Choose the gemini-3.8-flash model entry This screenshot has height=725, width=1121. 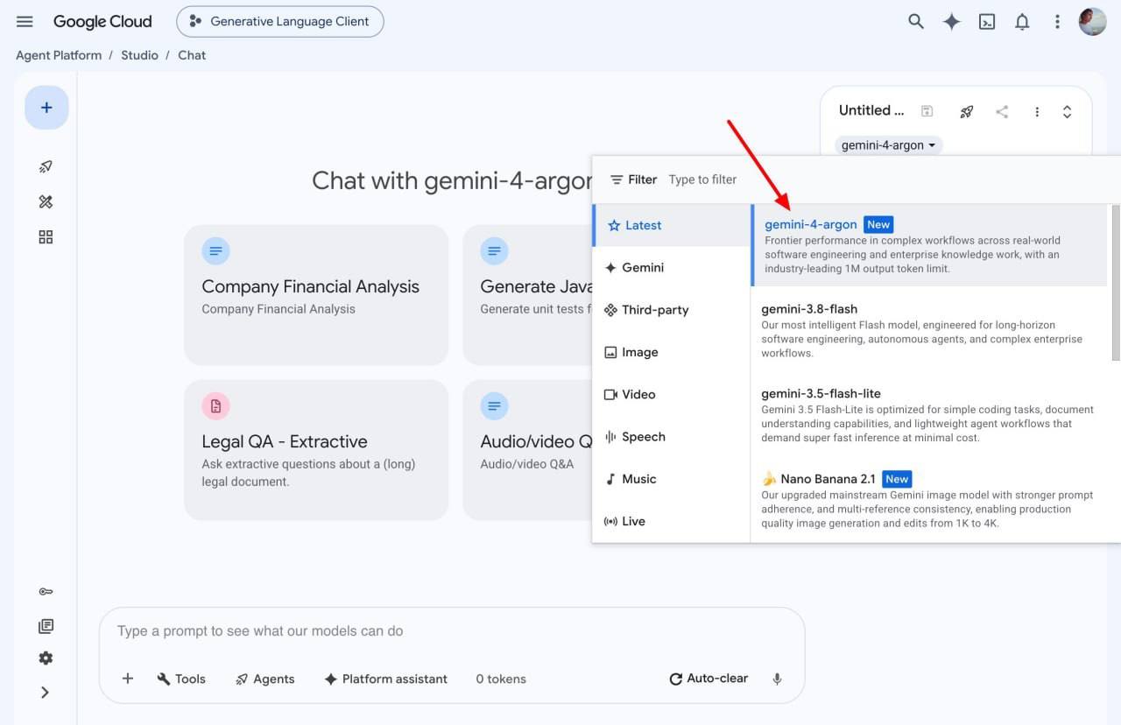click(x=930, y=330)
